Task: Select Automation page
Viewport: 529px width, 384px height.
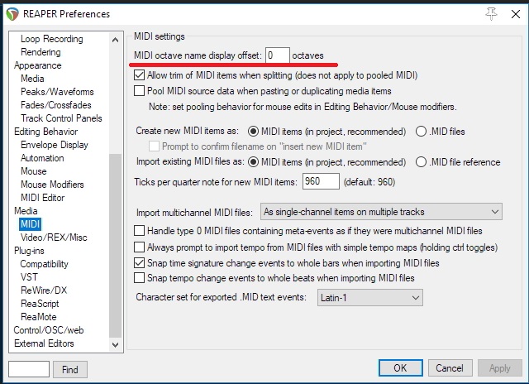Action: point(42,158)
